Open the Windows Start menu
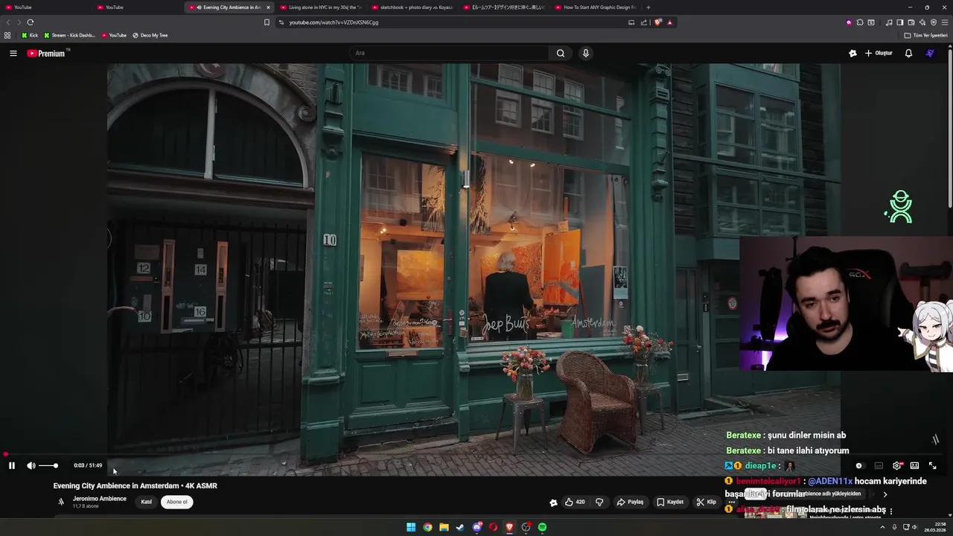Screen dimensions: 953x536 click(411, 527)
